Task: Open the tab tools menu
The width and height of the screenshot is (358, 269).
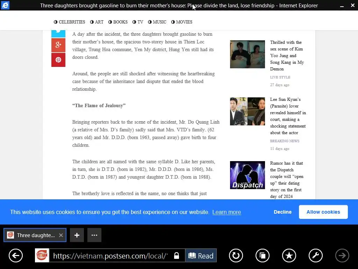Action: 94,235
